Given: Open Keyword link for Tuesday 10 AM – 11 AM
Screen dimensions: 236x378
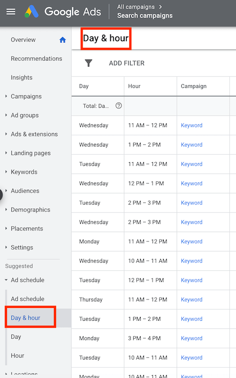Looking at the screenshot, I should [x=192, y=358].
